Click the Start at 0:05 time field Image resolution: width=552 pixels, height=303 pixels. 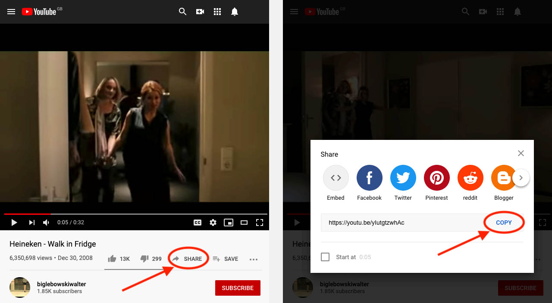point(365,257)
